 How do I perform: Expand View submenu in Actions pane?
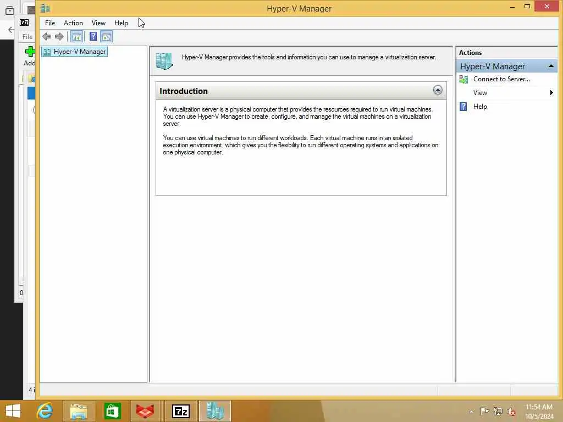point(506,93)
